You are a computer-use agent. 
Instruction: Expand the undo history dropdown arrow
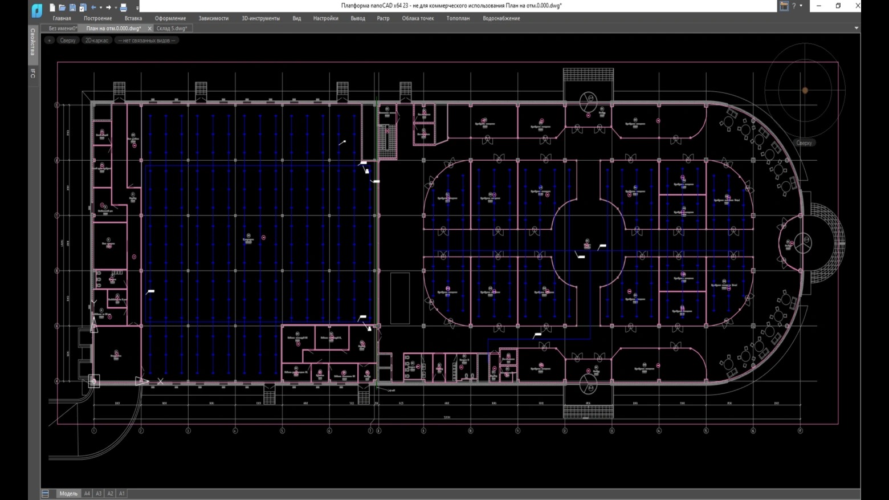(101, 7)
